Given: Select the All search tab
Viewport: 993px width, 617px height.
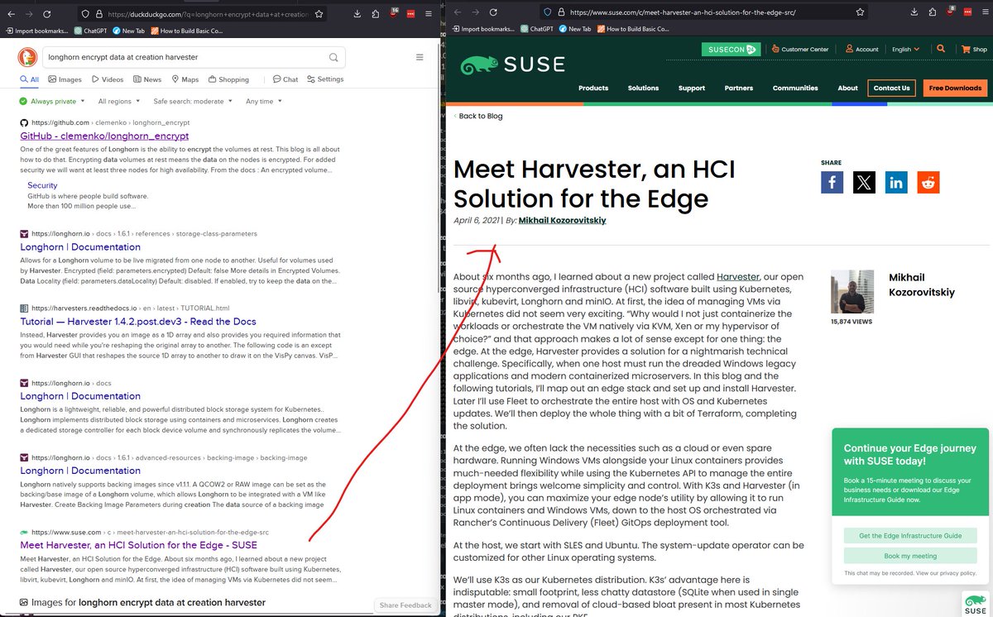Looking at the screenshot, I should click(x=29, y=79).
